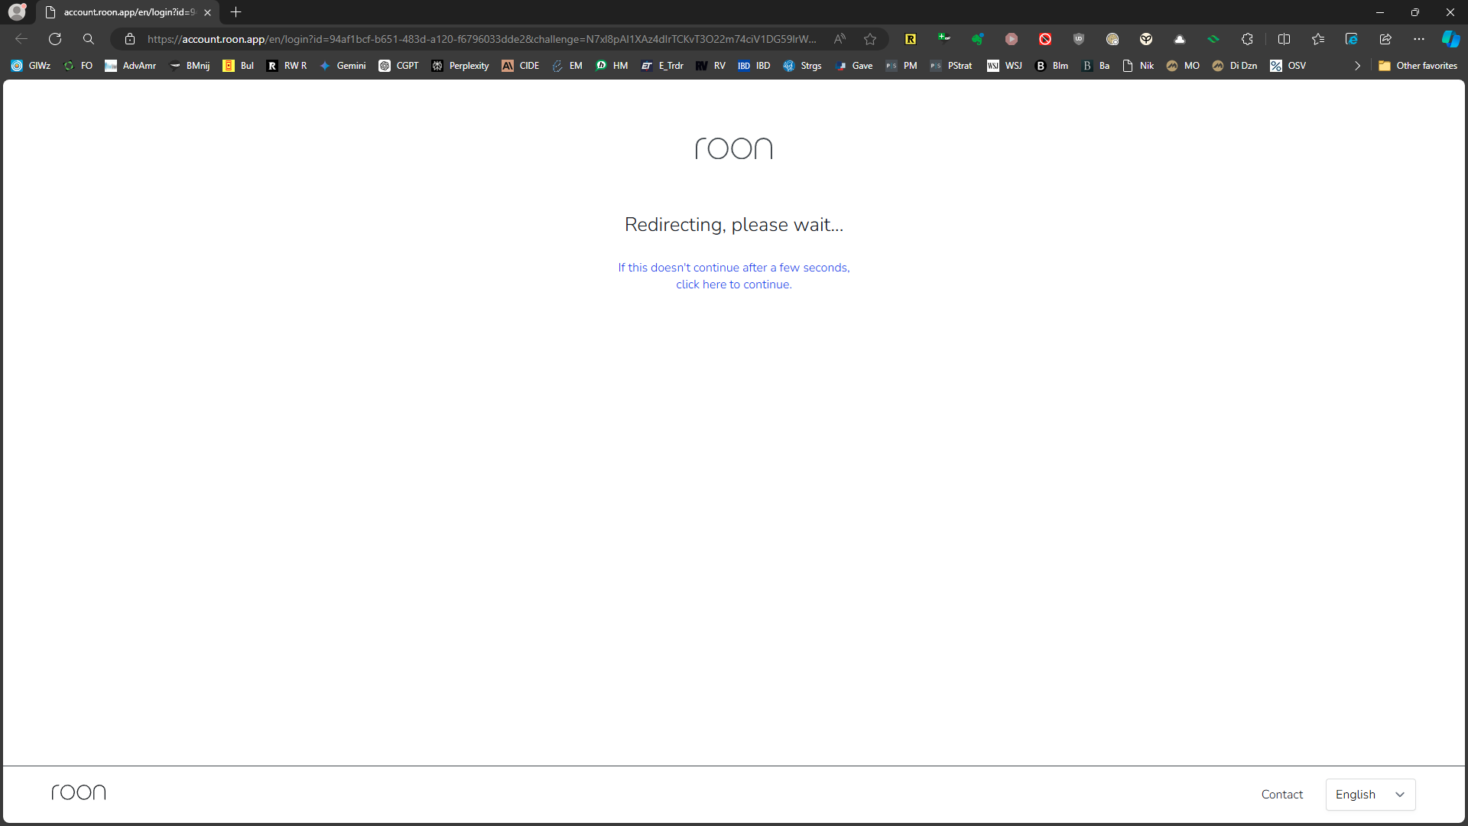Click the browser Back arrow
Image resolution: width=1468 pixels, height=826 pixels.
tap(21, 39)
